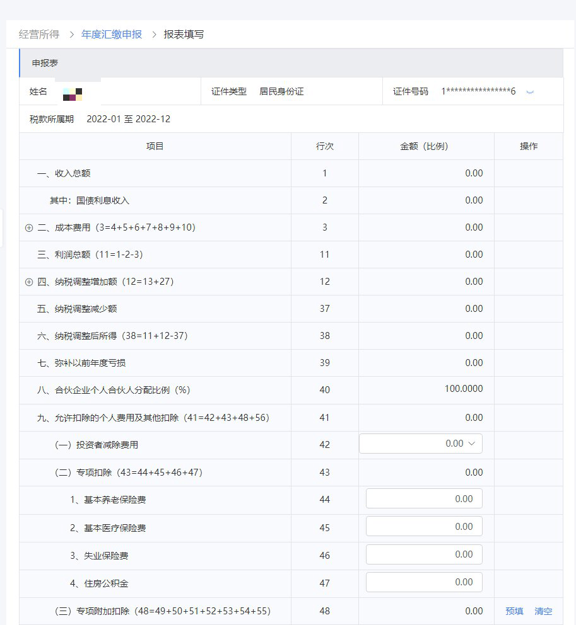This screenshot has height=625, width=576.
Task: Reveal the masked 证件号码 with eye icon
Action: pyautogui.click(x=529, y=91)
